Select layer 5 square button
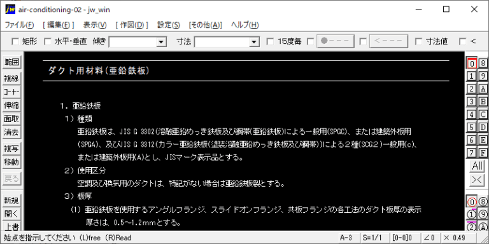This screenshot has width=489, height=244. click(472, 127)
